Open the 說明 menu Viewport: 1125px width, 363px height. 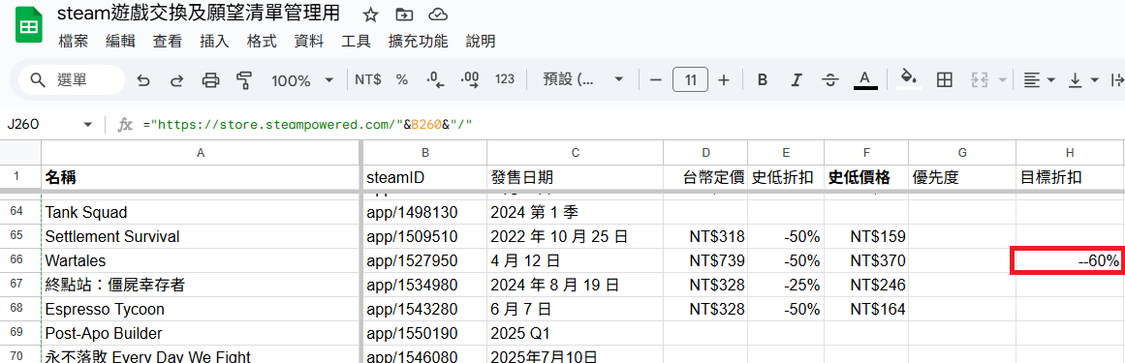[x=480, y=41]
